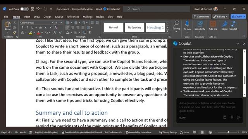Toggle Bold formatting

pyautogui.click(x=22, y=27)
